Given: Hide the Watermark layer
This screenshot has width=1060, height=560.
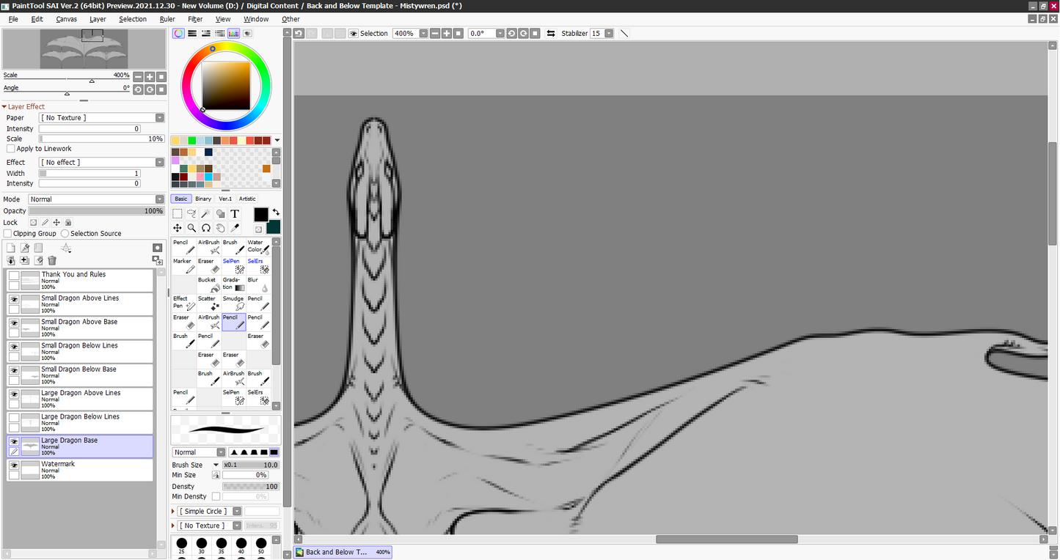Looking at the screenshot, I should pyautogui.click(x=13, y=465).
